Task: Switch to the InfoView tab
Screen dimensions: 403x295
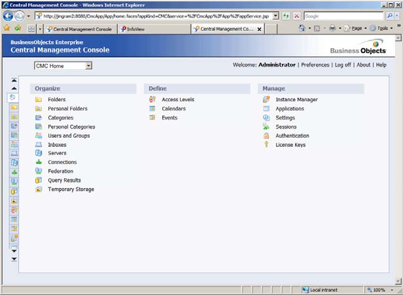Action: coord(154,29)
